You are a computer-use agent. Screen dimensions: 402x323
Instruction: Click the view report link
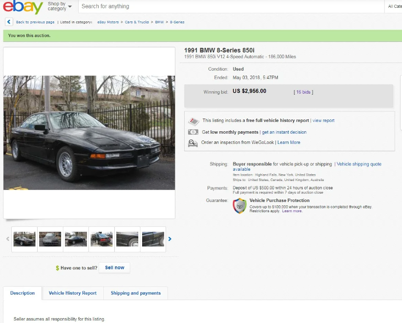[x=323, y=121]
